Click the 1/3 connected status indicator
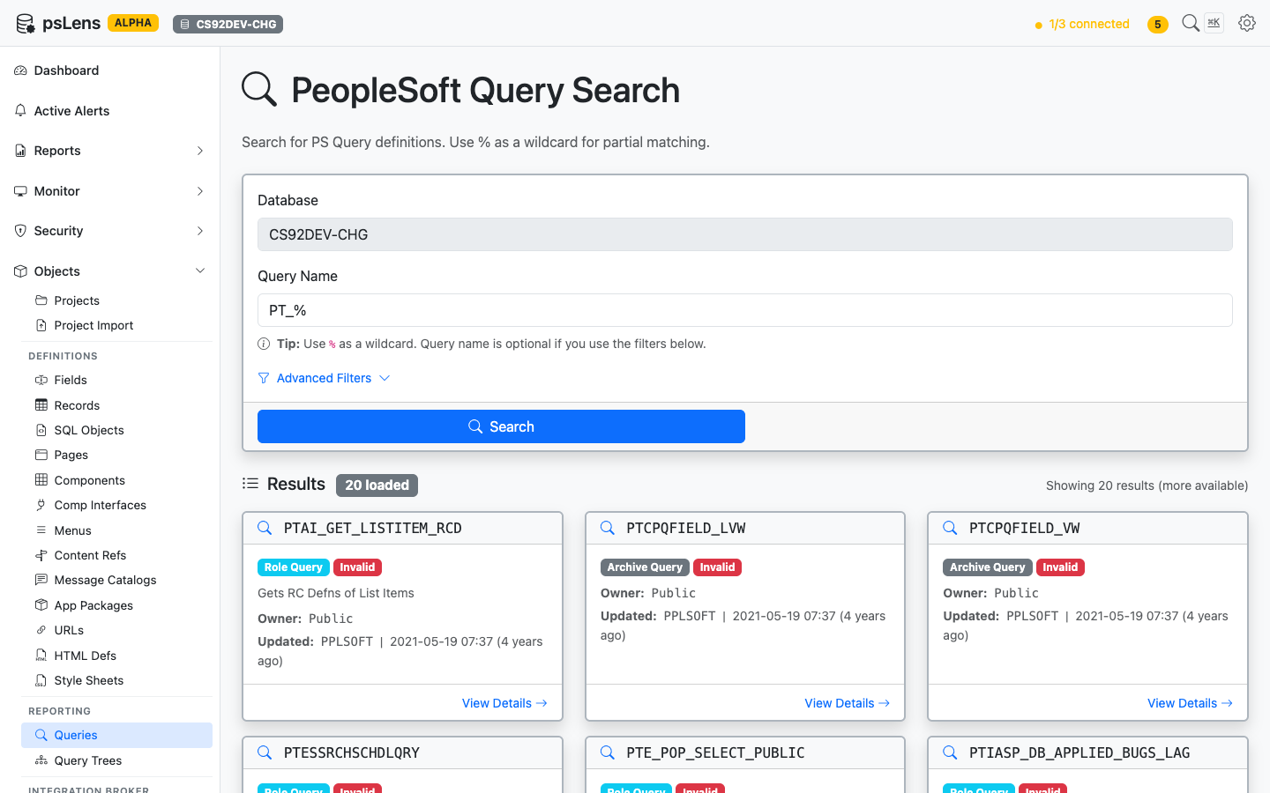The image size is (1270, 793). click(1082, 25)
